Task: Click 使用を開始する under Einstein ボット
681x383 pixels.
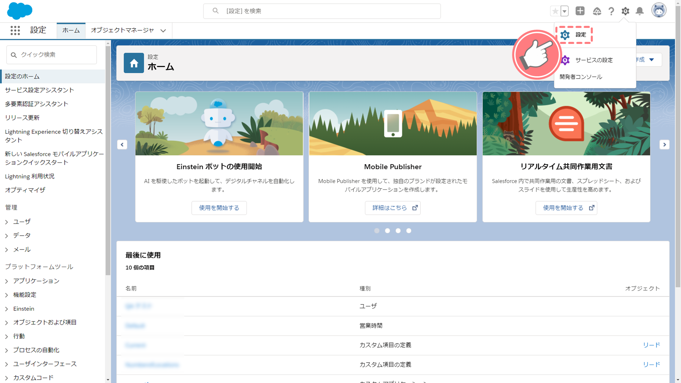Action: click(x=219, y=208)
